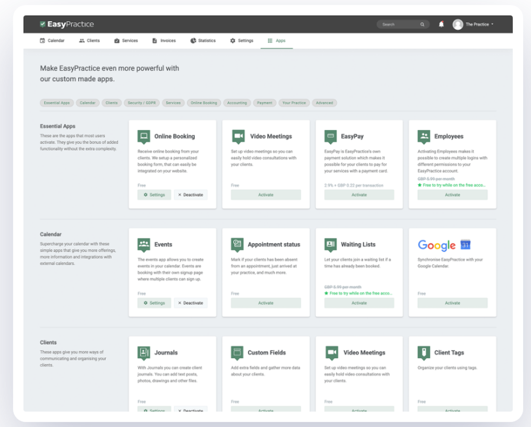Viewport: 531px width, 427px height.
Task: Activate Essential Apps Video Meetings
Action: [266, 195]
